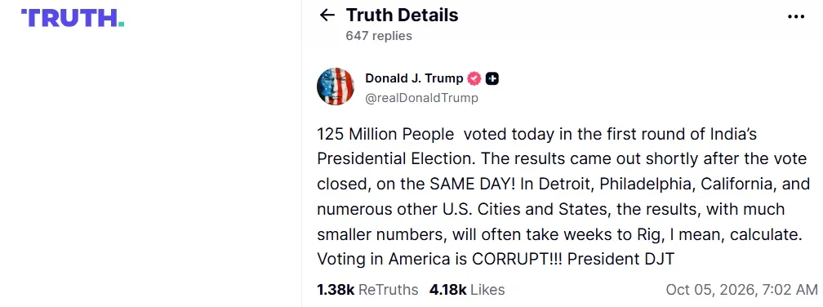
Task: Click the "President DJT" signature text
Action: pyautogui.click(x=621, y=260)
